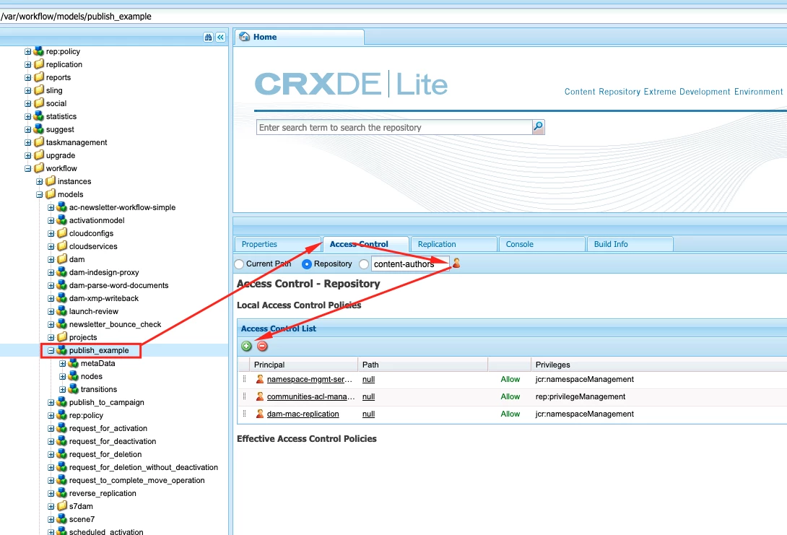
Task: Expand the request_for_activation node
Action: click(x=51, y=429)
